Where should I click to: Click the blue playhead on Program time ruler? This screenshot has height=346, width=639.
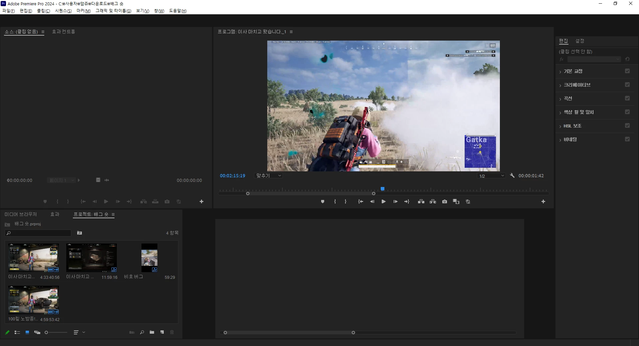tap(383, 189)
